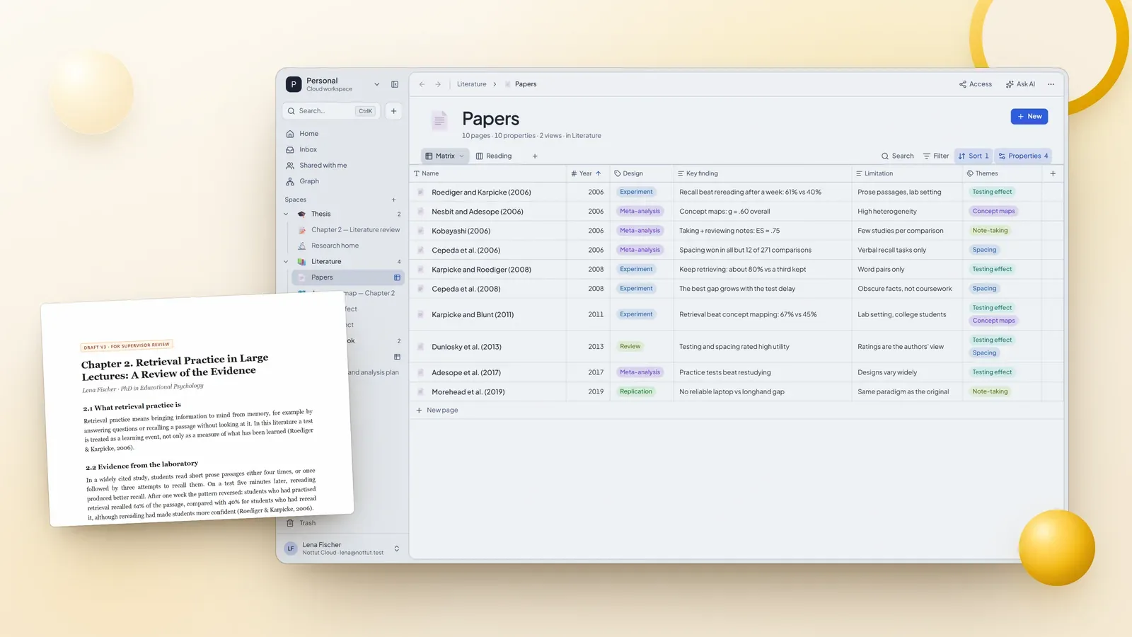Open the Sort 1 settings

point(974,156)
